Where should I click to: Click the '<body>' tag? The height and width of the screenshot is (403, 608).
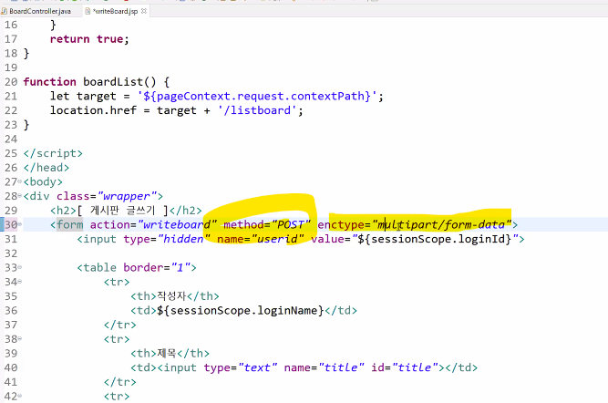(x=43, y=182)
